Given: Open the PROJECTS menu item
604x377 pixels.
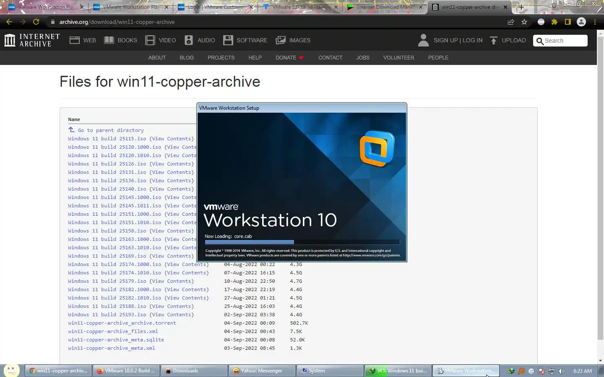Looking at the screenshot, I should click(221, 58).
